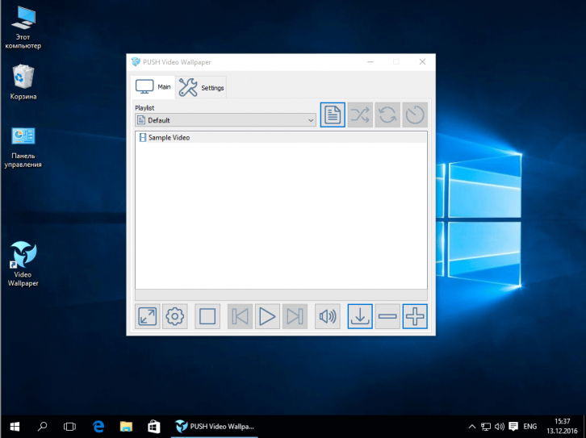Image resolution: width=586 pixels, height=438 pixels.
Task: Switch to the Main tab
Action: (153, 87)
